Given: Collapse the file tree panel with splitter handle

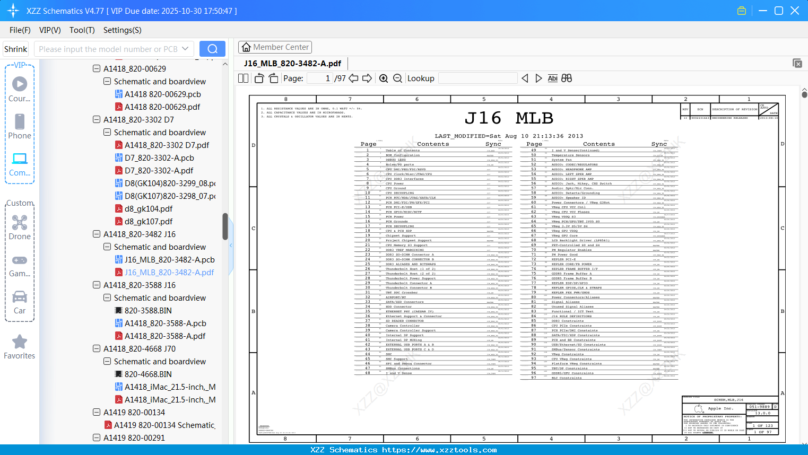Looking at the screenshot, I should tap(231, 246).
